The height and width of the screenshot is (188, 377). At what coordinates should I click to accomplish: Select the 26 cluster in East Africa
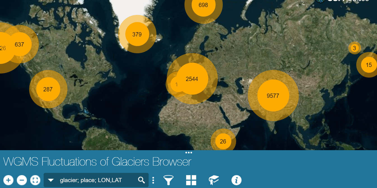(223, 141)
